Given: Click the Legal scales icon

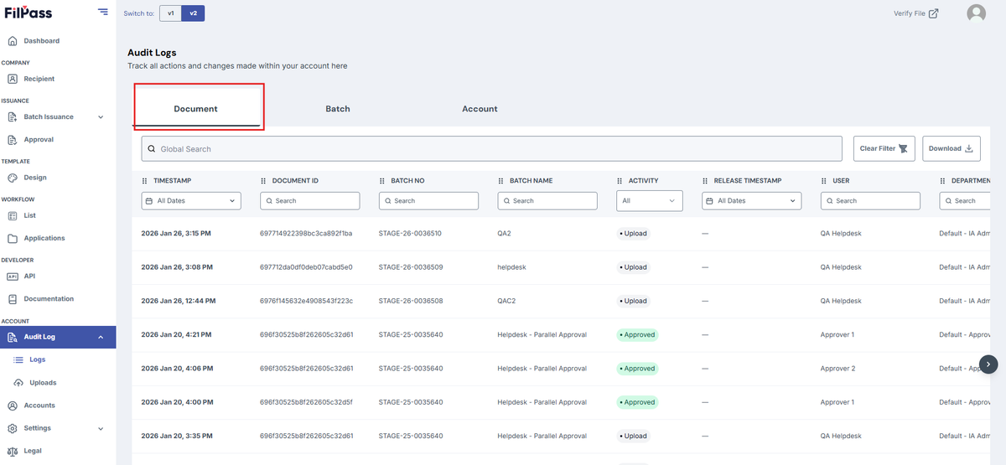Looking at the screenshot, I should [13, 451].
